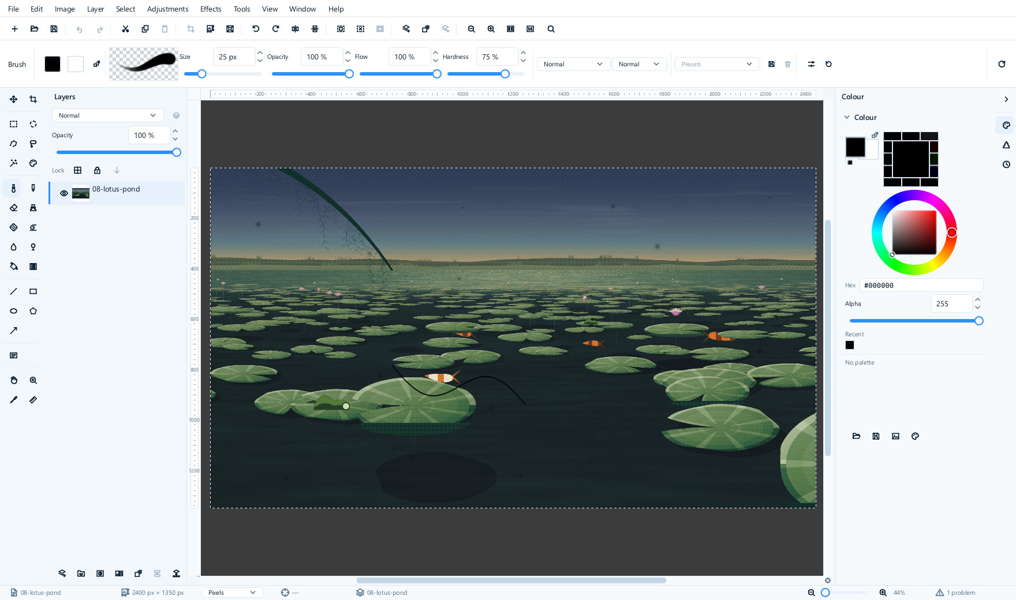Pick the Line drawing tool
The width and height of the screenshot is (1016, 600).
(13, 291)
